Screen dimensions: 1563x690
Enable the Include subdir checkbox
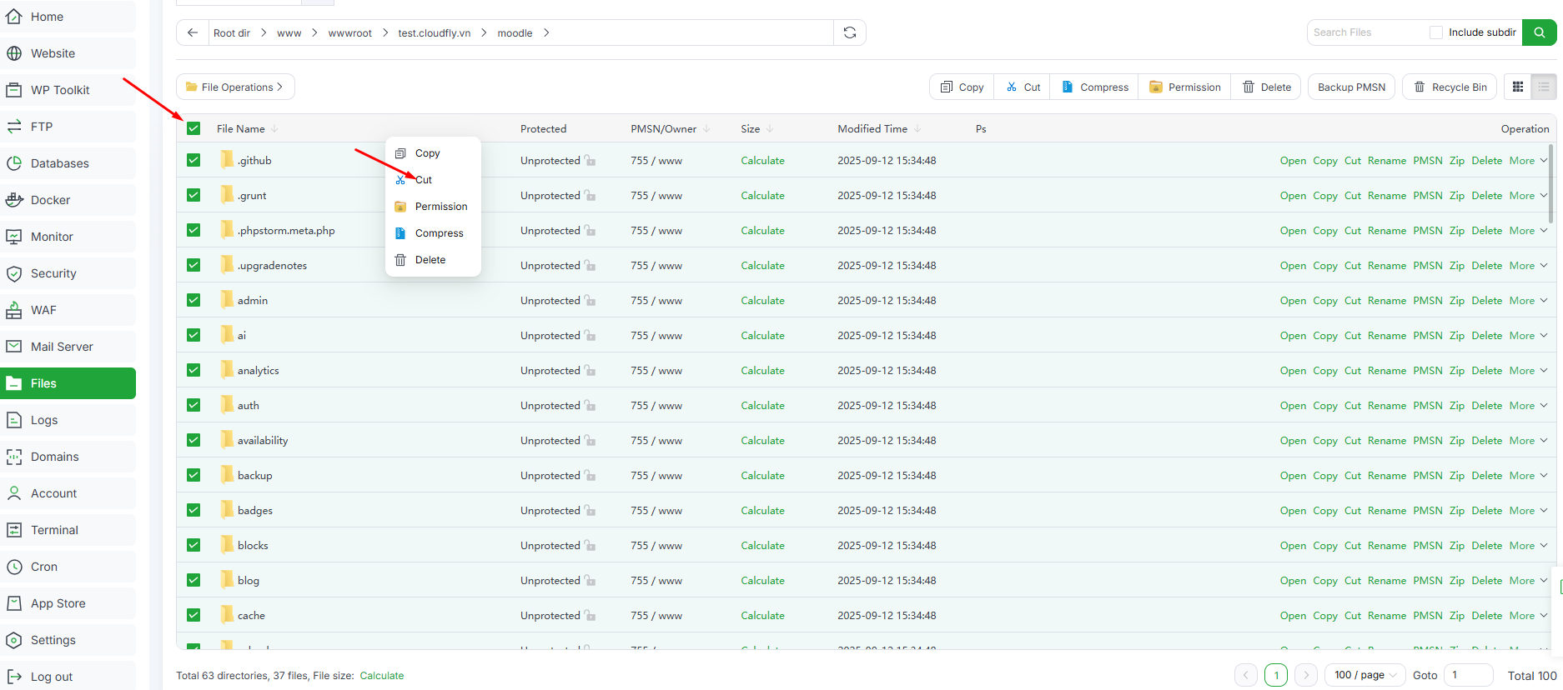pyautogui.click(x=1435, y=32)
